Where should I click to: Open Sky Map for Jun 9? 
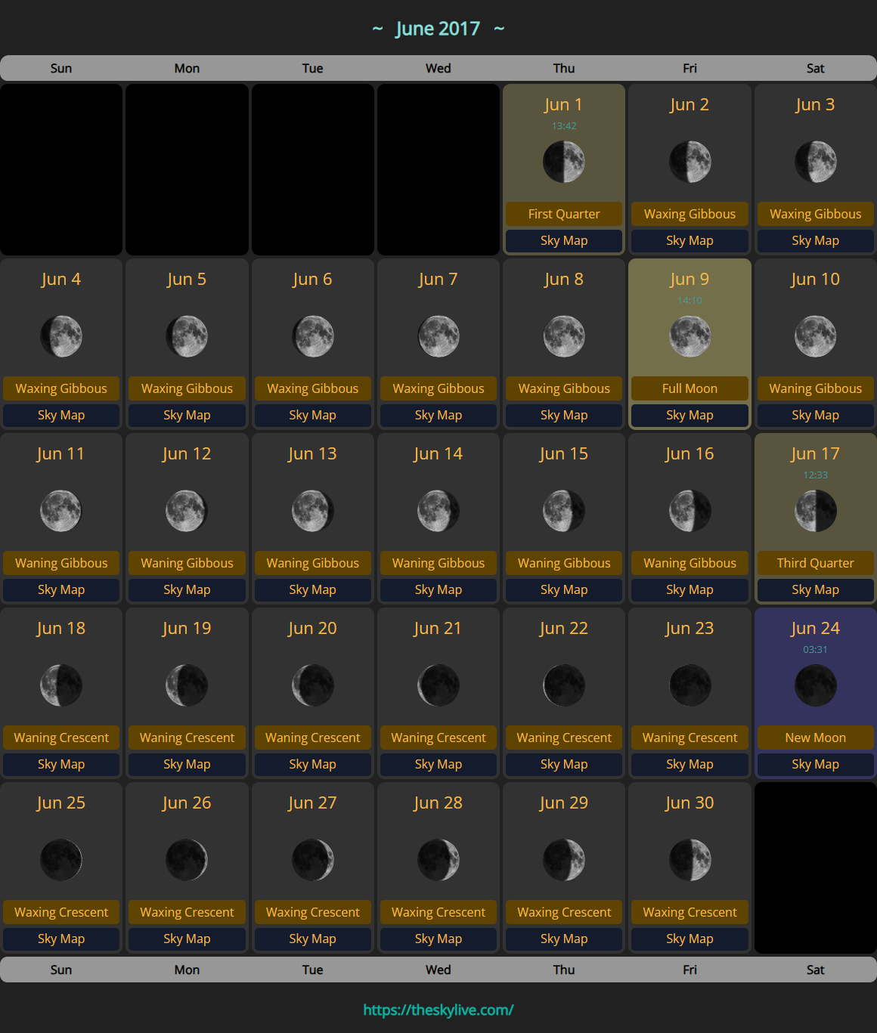pyautogui.click(x=690, y=415)
